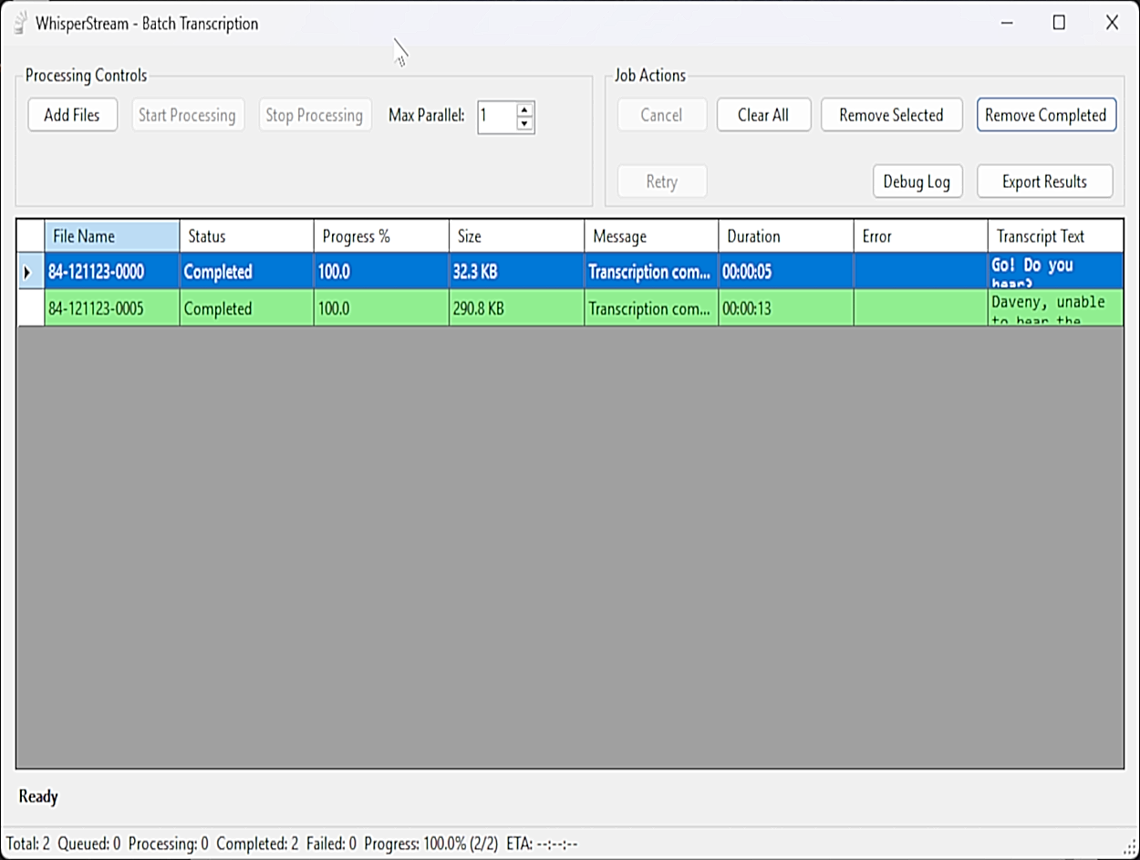1140x860 pixels.
Task: Open the Add Files dialog
Action: point(72,114)
